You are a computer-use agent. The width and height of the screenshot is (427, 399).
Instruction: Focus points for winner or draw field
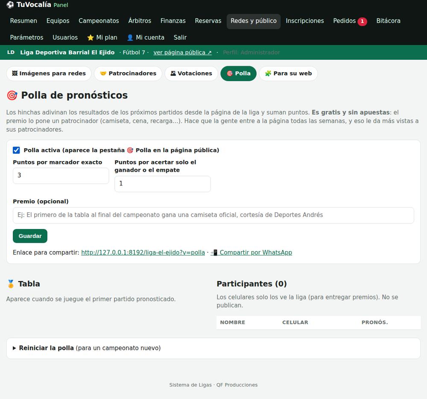point(163,184)
